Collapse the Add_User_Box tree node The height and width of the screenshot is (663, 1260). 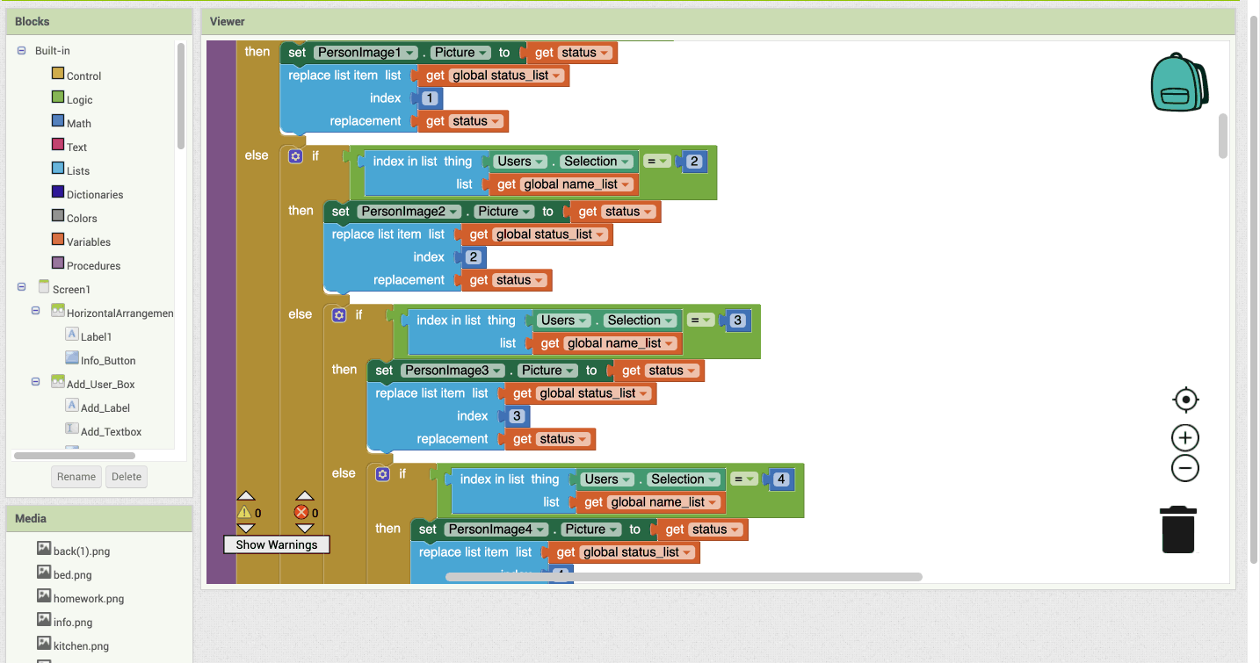(36, 382)
